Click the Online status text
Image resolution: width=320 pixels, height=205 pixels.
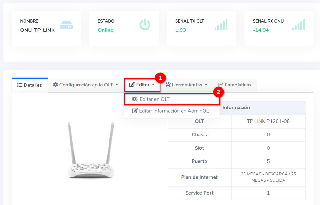[105, 30]
